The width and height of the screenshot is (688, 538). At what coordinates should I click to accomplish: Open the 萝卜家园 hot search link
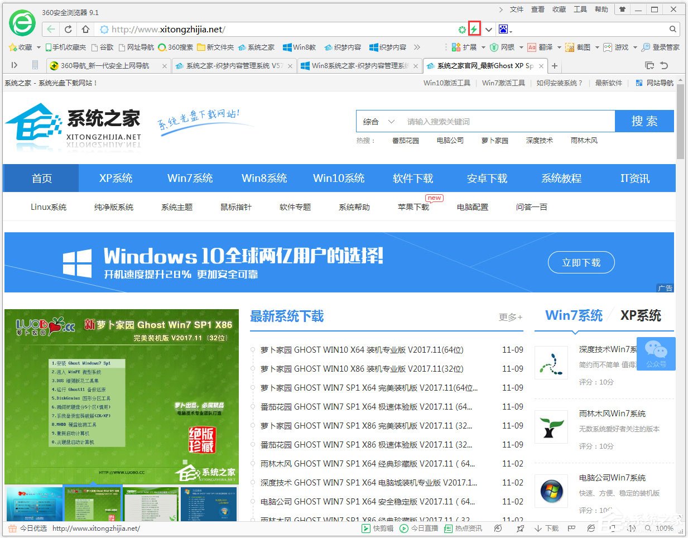[494, 140]
